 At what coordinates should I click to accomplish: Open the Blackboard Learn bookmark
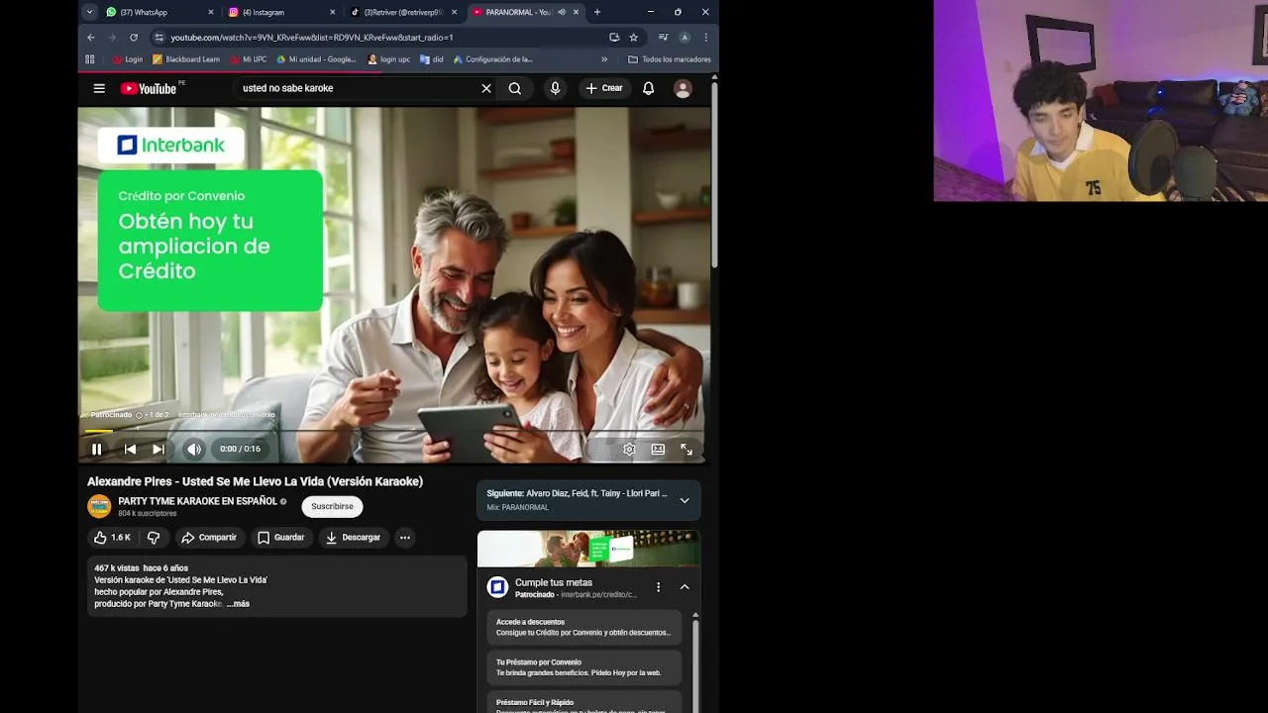[185, 59]
